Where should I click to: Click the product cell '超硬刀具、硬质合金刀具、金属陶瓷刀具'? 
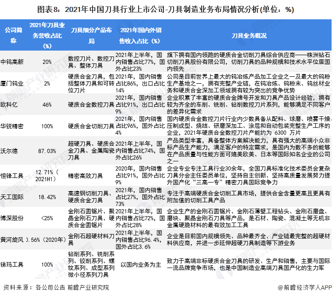(x=91, y=151)
